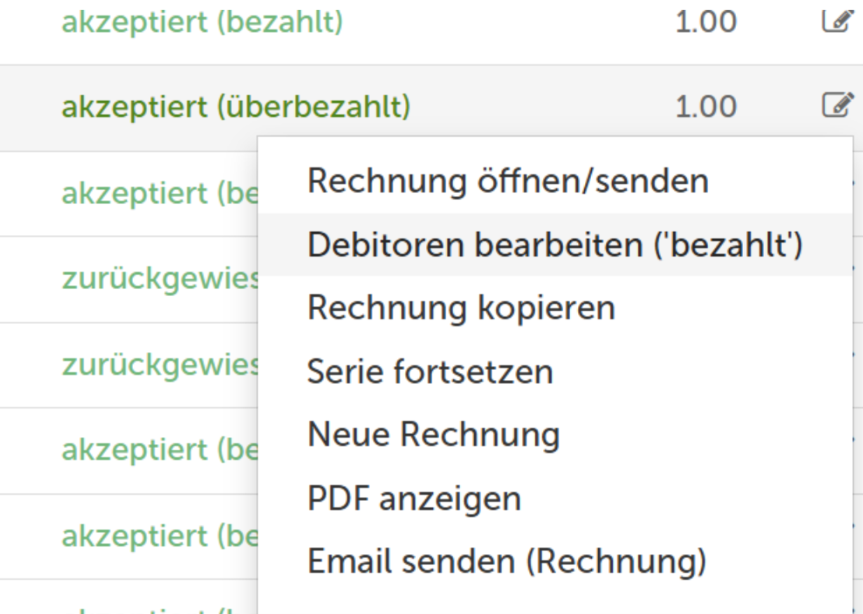The height and width of the screenshot is (614, 863).
Task: Click the cut-off status text at bottom edge
Action: [139, 609]
